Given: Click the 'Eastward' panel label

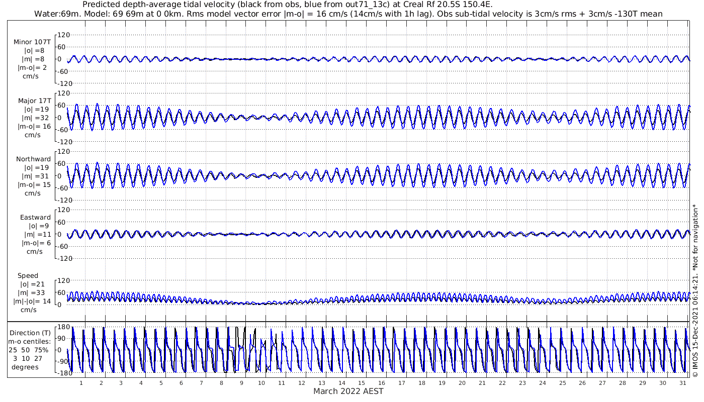Looking at the screenshot, I should 35,217.
